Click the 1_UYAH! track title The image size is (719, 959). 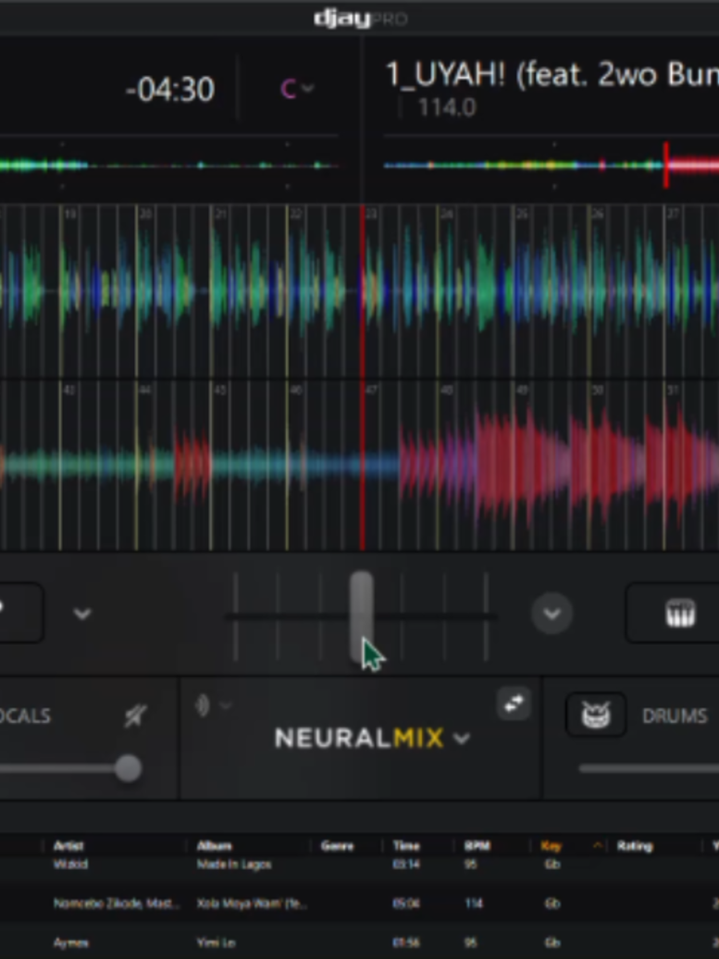552,75
